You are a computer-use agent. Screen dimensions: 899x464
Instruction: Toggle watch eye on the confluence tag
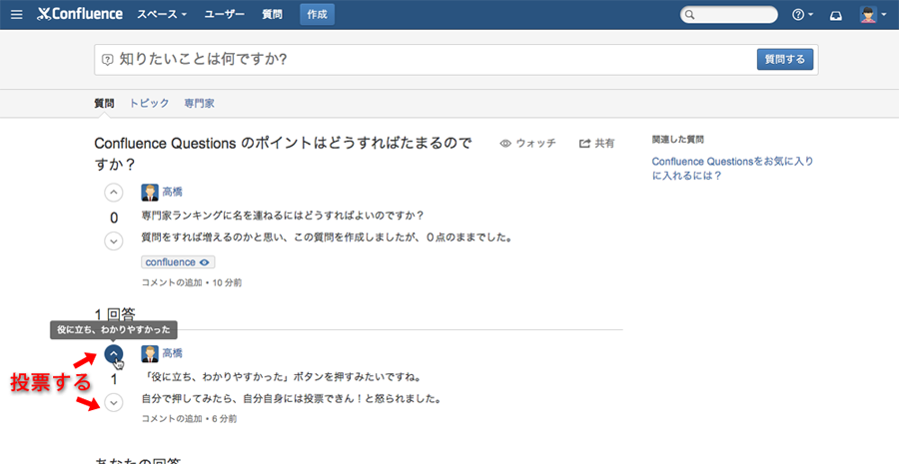(205, 262)
